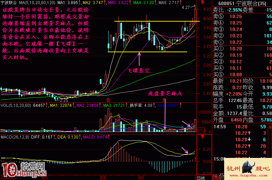Click the S marker below 洗盘量芝麻点 label

(x=164, y=100)
